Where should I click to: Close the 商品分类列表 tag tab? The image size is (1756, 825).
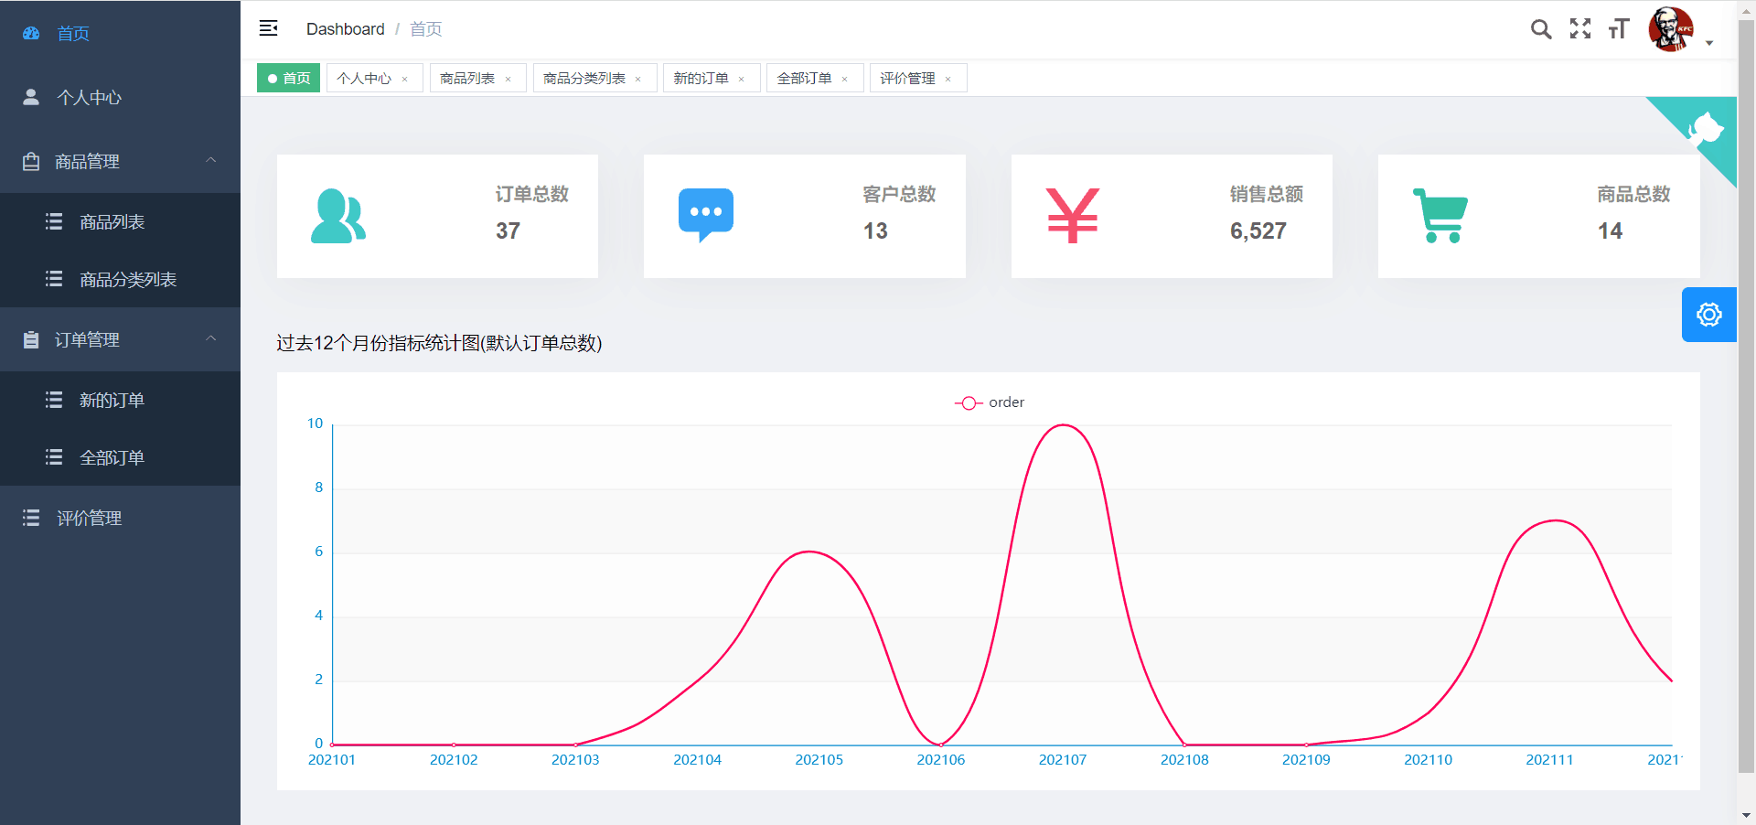[x=637, y=80]
